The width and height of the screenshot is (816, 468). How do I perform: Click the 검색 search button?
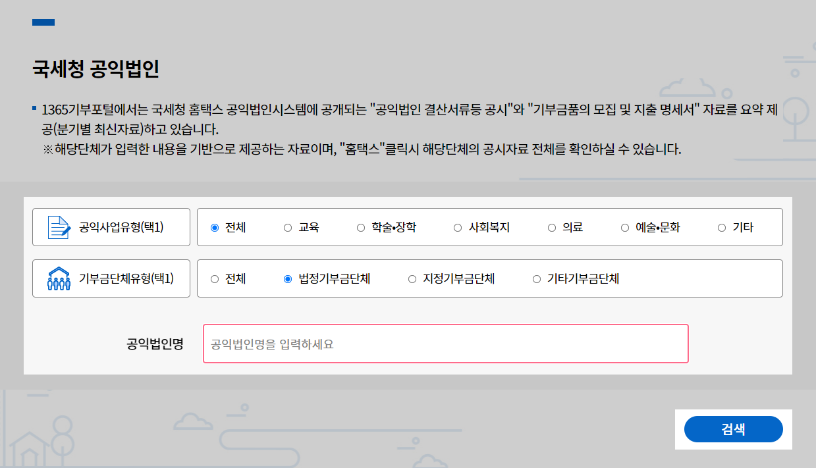click(x=734, y=429)
